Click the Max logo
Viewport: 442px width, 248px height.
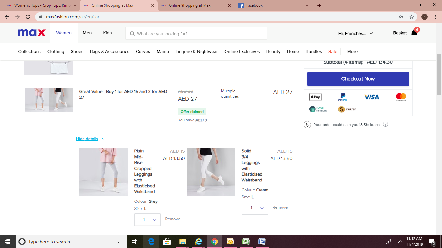click(x=32, y=33)
